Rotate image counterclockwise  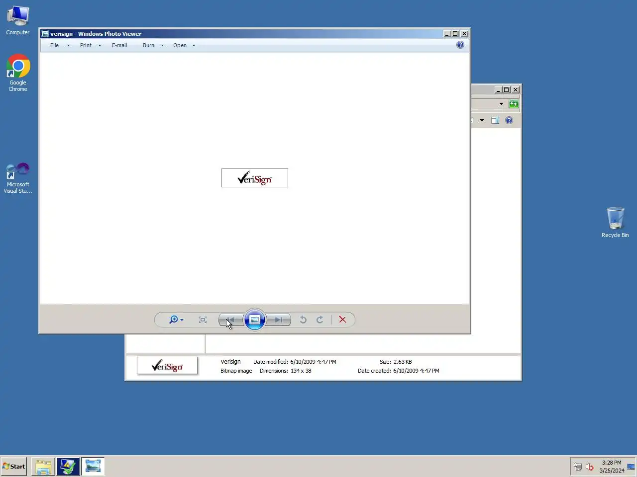pos(303,320)
